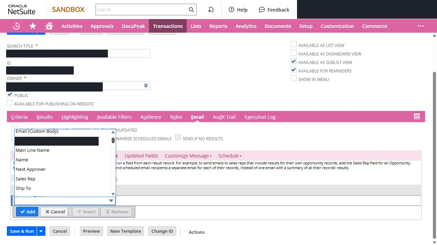Choose Main Line Name from list

(x=32, y=150)
